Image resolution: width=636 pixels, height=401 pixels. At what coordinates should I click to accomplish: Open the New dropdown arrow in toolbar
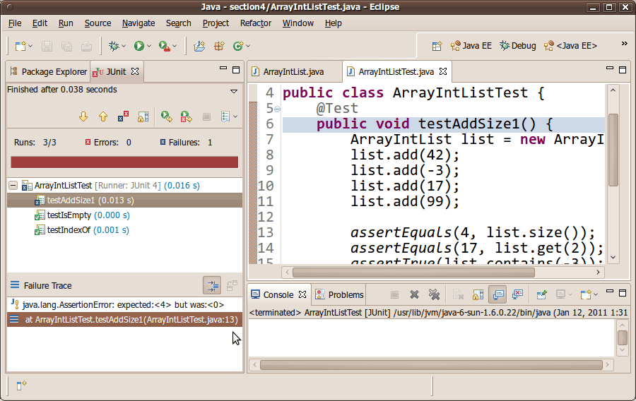[x=31, y=46]
